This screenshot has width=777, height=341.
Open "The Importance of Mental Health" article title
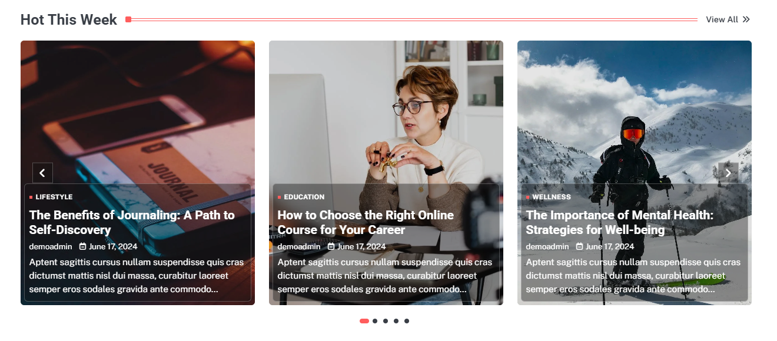(x=620, y=222)
